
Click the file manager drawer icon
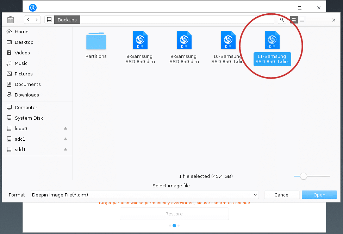(11, 20)
